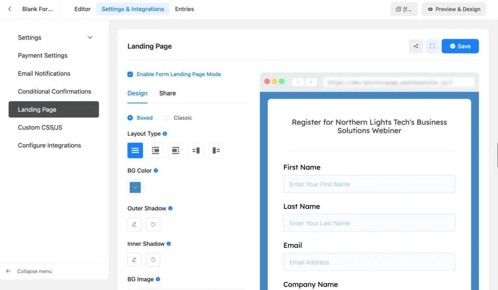Reset the Inner Shadow setting
Screen dimensions: 498x290
(153, 260)
